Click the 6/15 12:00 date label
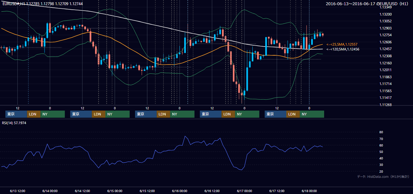Image resolution: width=413 pixels, height=194 pixels. [x=147, y=191]
